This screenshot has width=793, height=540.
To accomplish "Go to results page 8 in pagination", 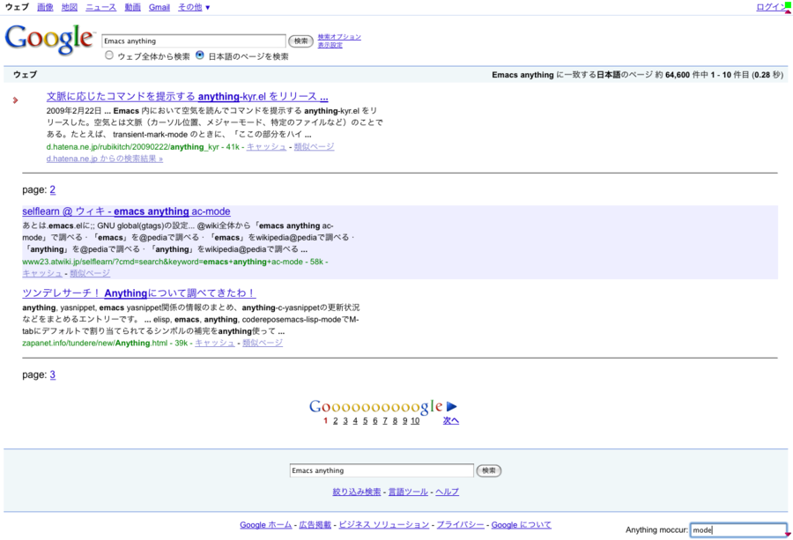I will 395,421.
